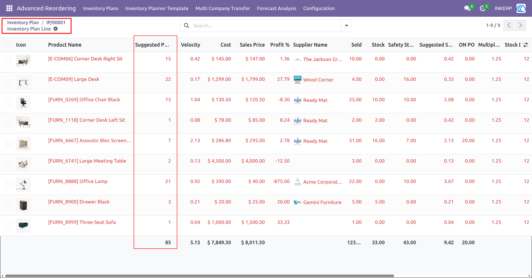Viewport: 532px width, 278px height.
Task: Sort by the Product Name column header
Action: 65,45
